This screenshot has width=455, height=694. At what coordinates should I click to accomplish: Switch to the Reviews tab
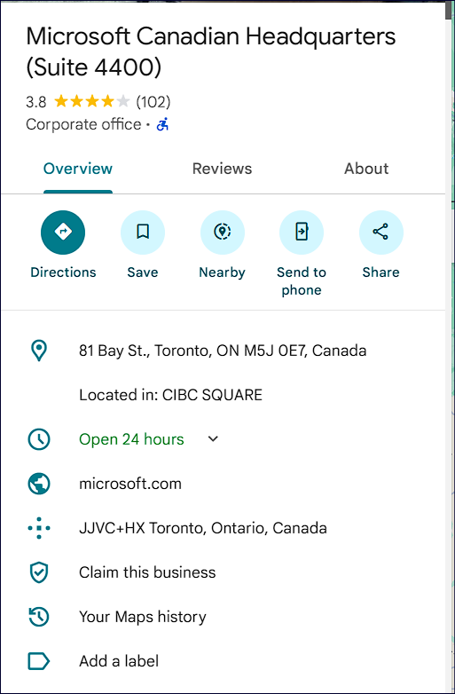coord(222,169)
